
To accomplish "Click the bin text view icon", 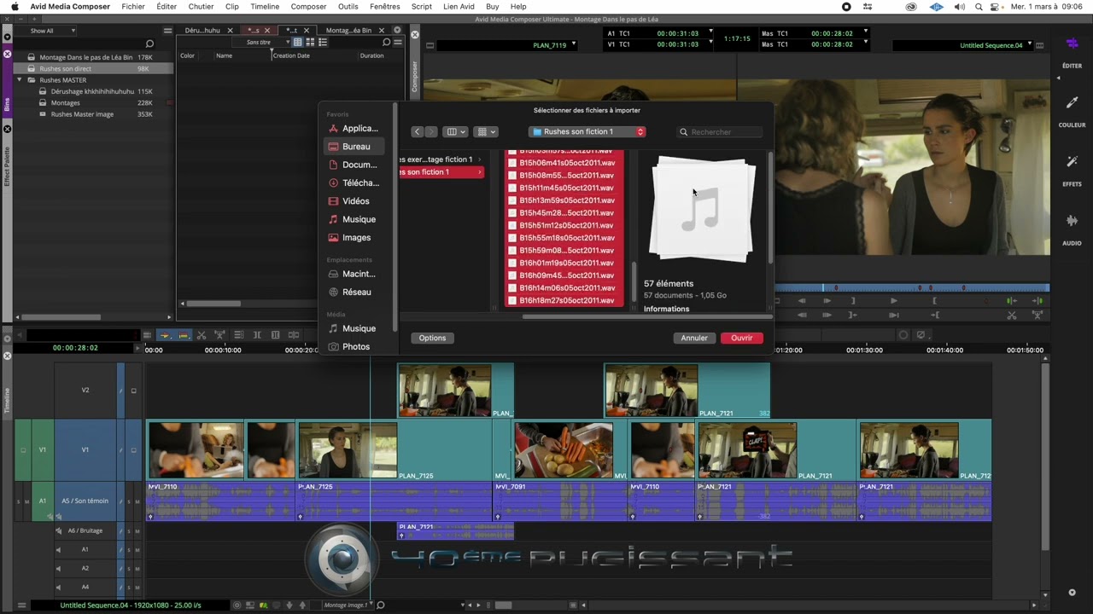I will 297,42.
